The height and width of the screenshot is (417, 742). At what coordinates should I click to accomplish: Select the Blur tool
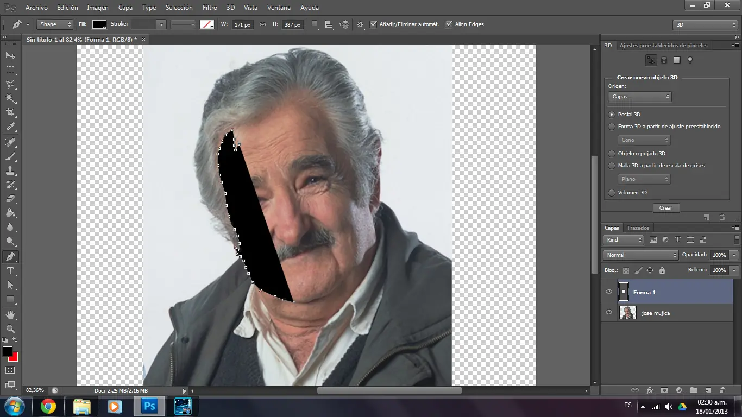10,228
